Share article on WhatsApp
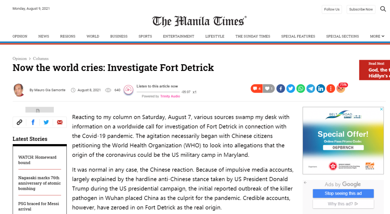This screenshot has height=214, width=390. tap(301, 88)
